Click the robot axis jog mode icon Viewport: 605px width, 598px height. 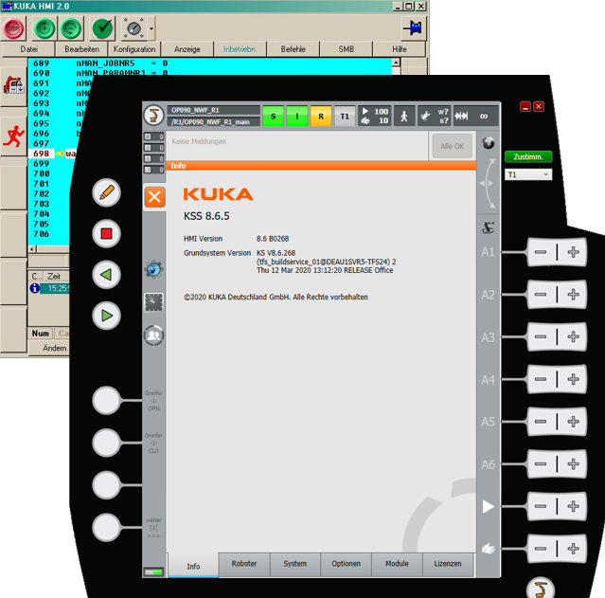tap(489, 227)
